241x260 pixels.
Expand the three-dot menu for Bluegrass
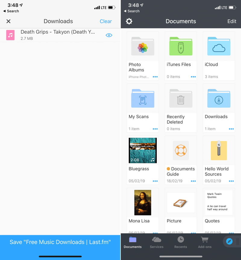tap(155, 181)
